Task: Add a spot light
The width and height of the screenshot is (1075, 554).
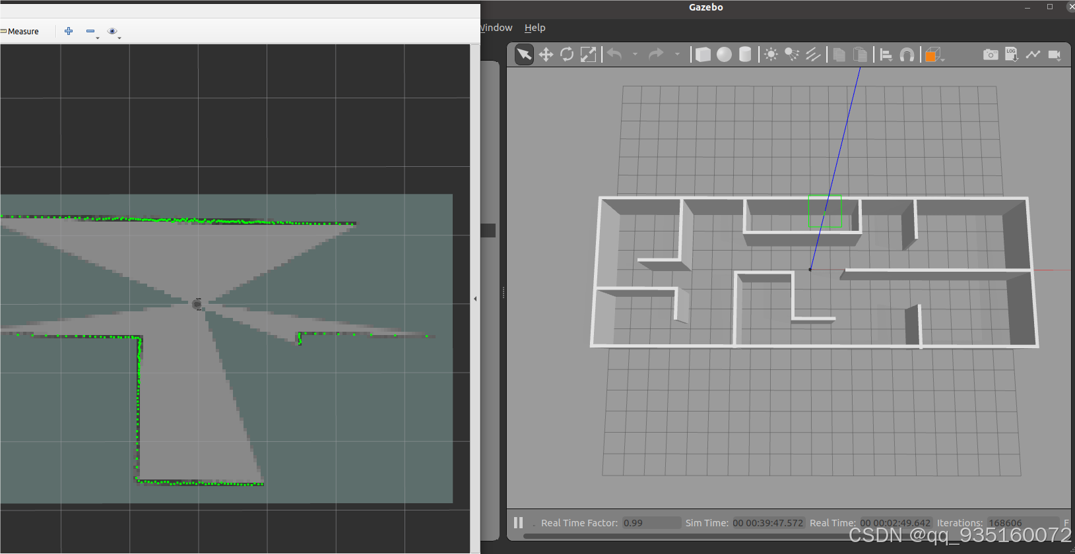Action: [x=792, y=54]
